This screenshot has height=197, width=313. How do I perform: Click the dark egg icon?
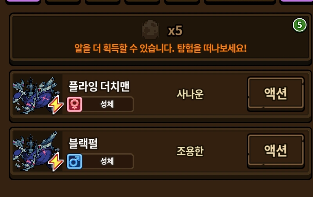point(150,29)
